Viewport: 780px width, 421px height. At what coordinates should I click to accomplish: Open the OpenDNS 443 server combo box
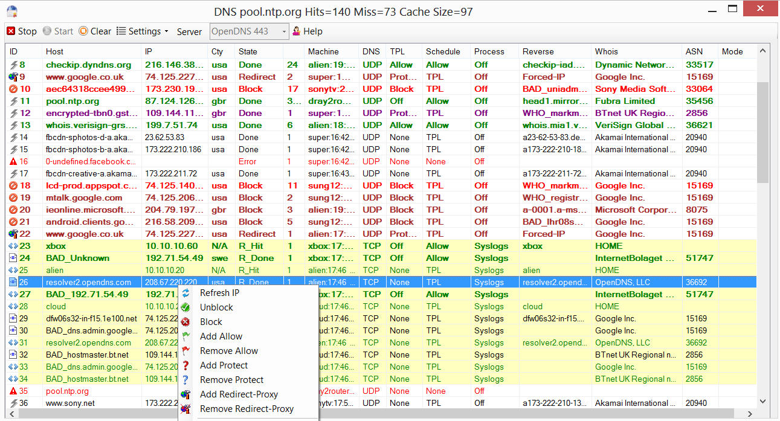[250, 31]
